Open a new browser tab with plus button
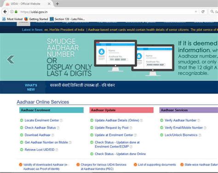 57,4
